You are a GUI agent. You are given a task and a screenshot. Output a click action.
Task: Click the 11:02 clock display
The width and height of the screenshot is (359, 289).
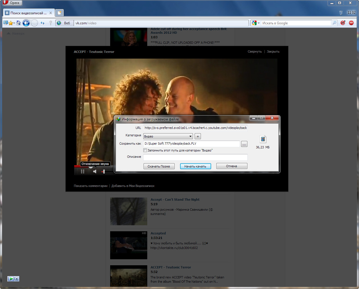[x=351, y=13]
